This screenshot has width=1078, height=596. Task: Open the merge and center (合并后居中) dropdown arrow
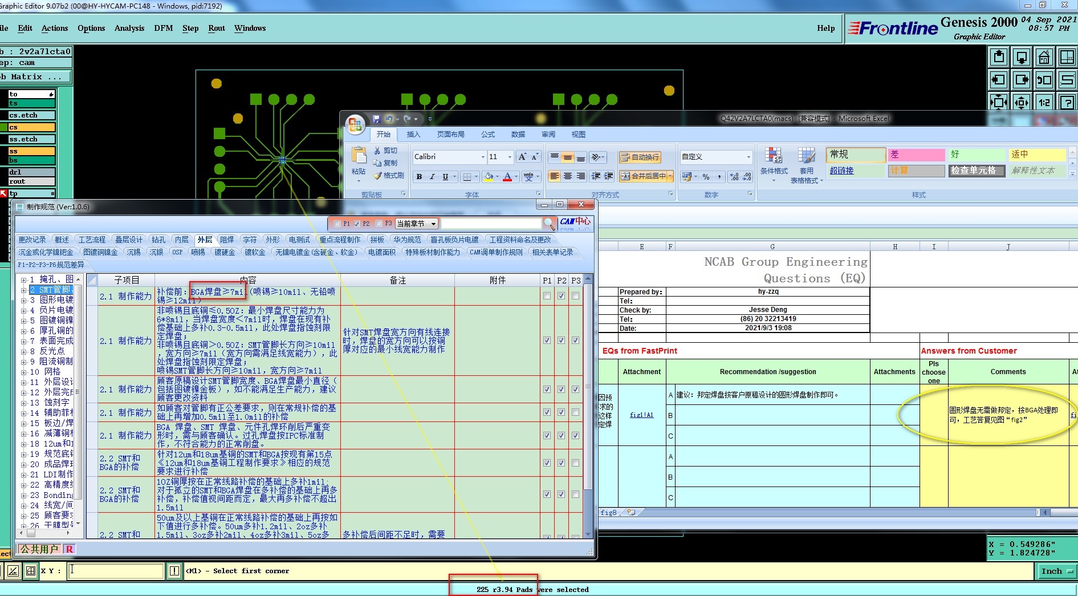[670, 176]
